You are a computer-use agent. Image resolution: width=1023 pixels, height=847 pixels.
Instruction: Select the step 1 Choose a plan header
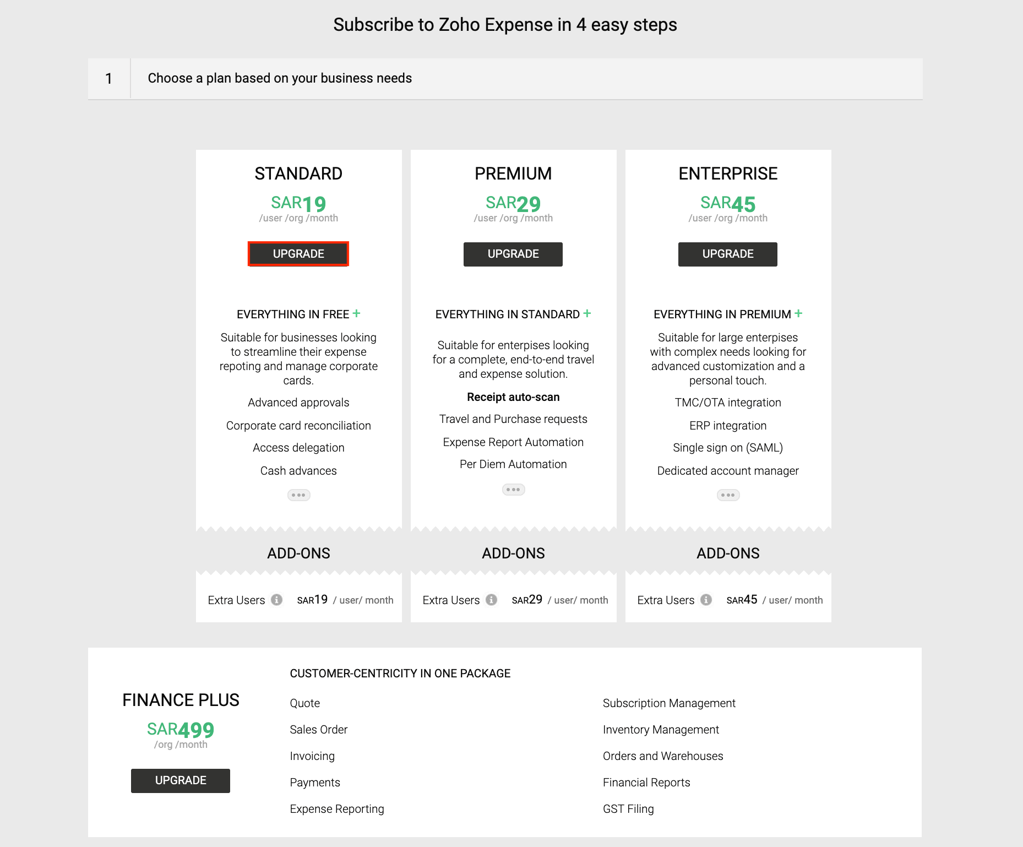[x=279, y=78]
